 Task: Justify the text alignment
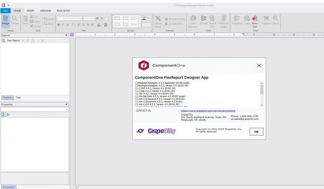coord(93,25)
